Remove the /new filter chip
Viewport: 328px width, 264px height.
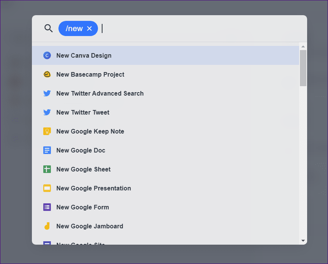[89, 28]
